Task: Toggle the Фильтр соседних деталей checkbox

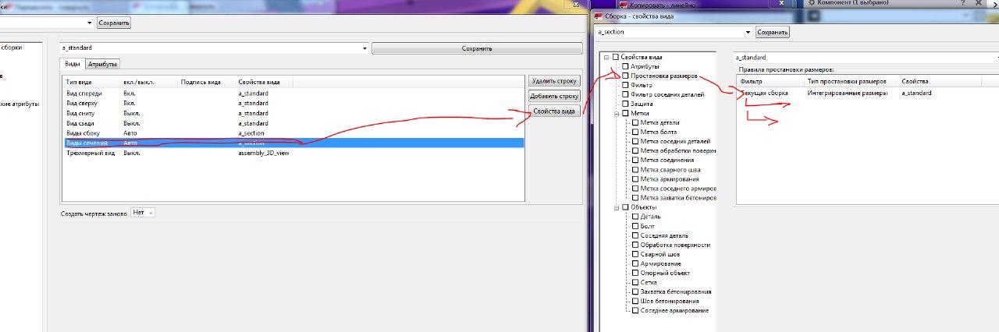Action: coord(625,94)
